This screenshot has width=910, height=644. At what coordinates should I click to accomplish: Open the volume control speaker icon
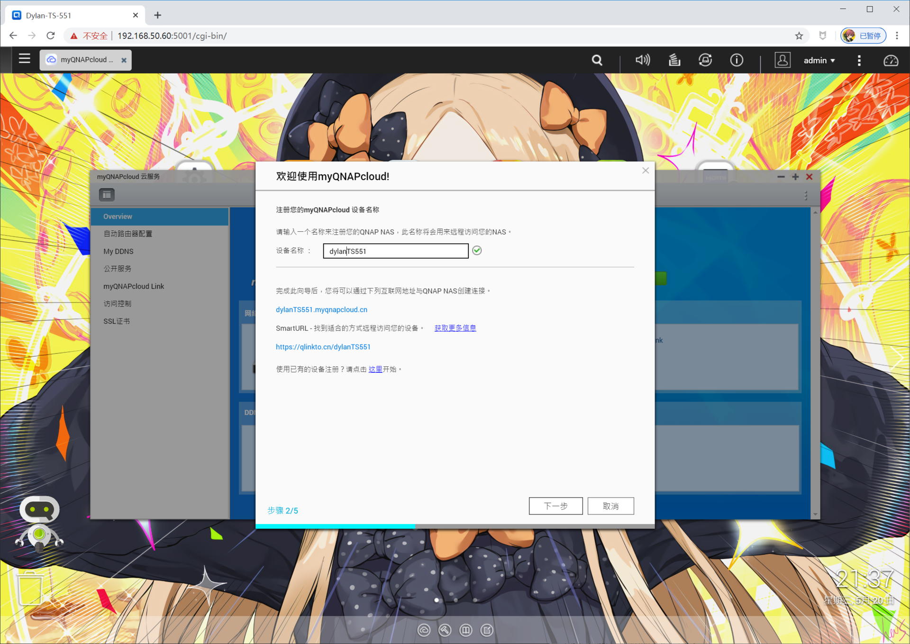coord(642,60)
